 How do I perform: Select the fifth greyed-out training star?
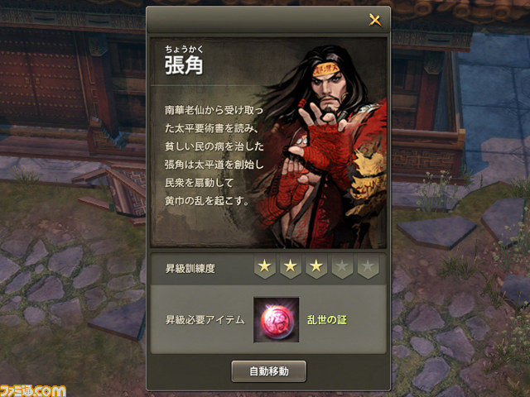pyautogui.click(x=368, y=266)
